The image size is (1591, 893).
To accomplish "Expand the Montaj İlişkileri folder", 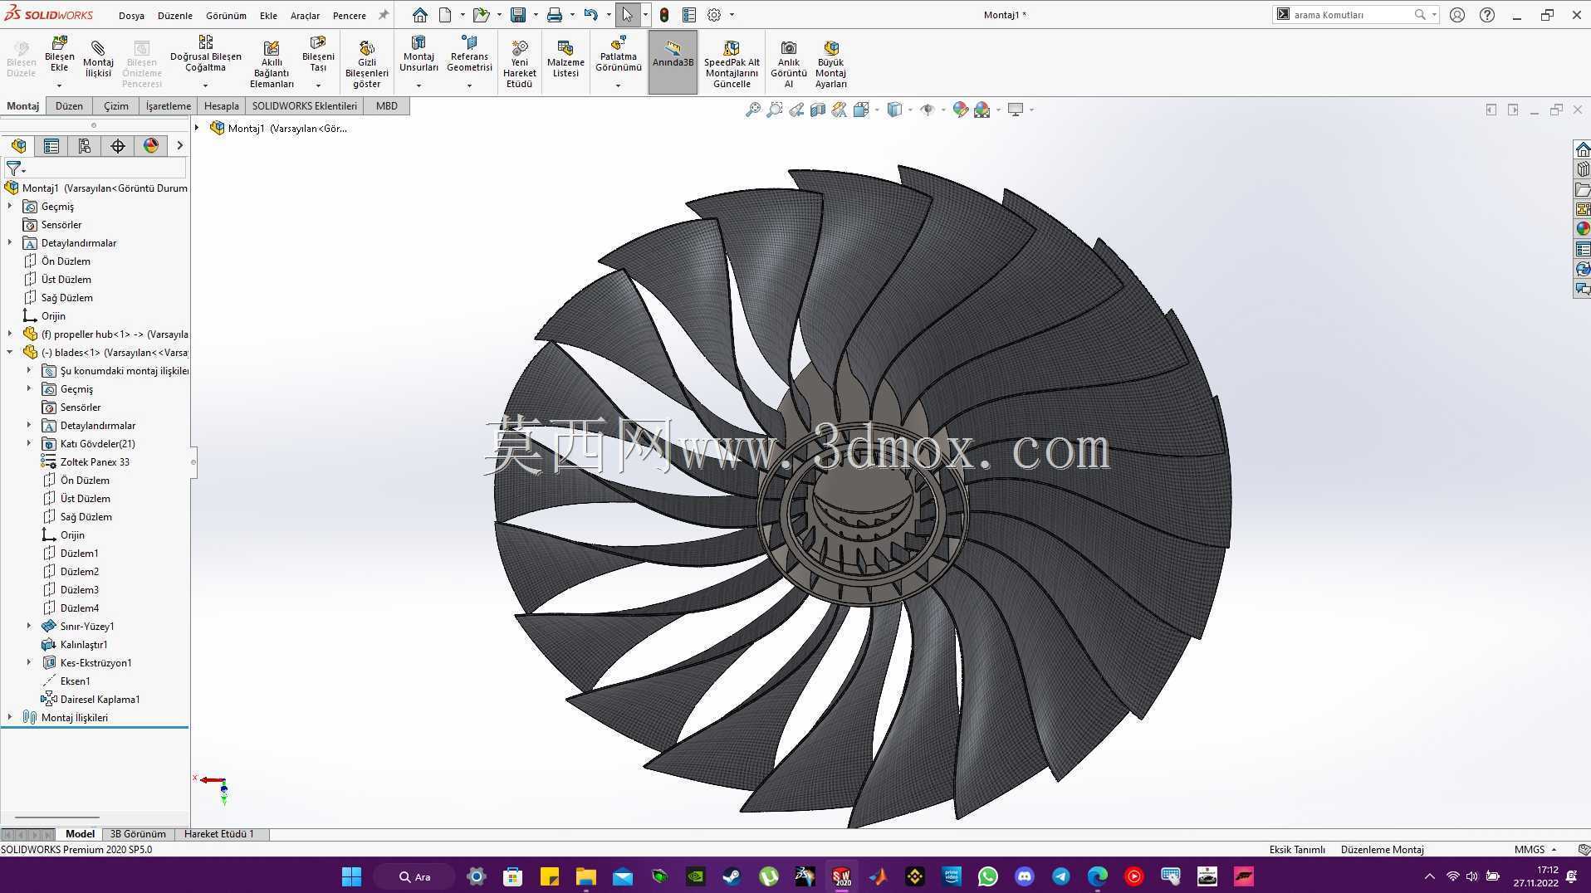I will [x=10, y=718].
